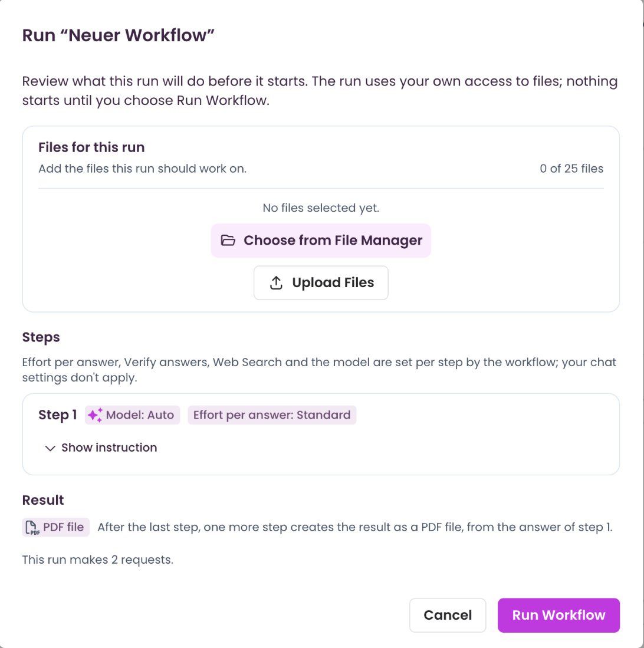
Task: Click the 'Result' section heading
Action: 43,500
